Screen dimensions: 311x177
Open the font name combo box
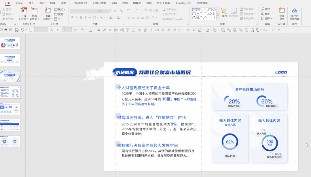coord(84,11)
